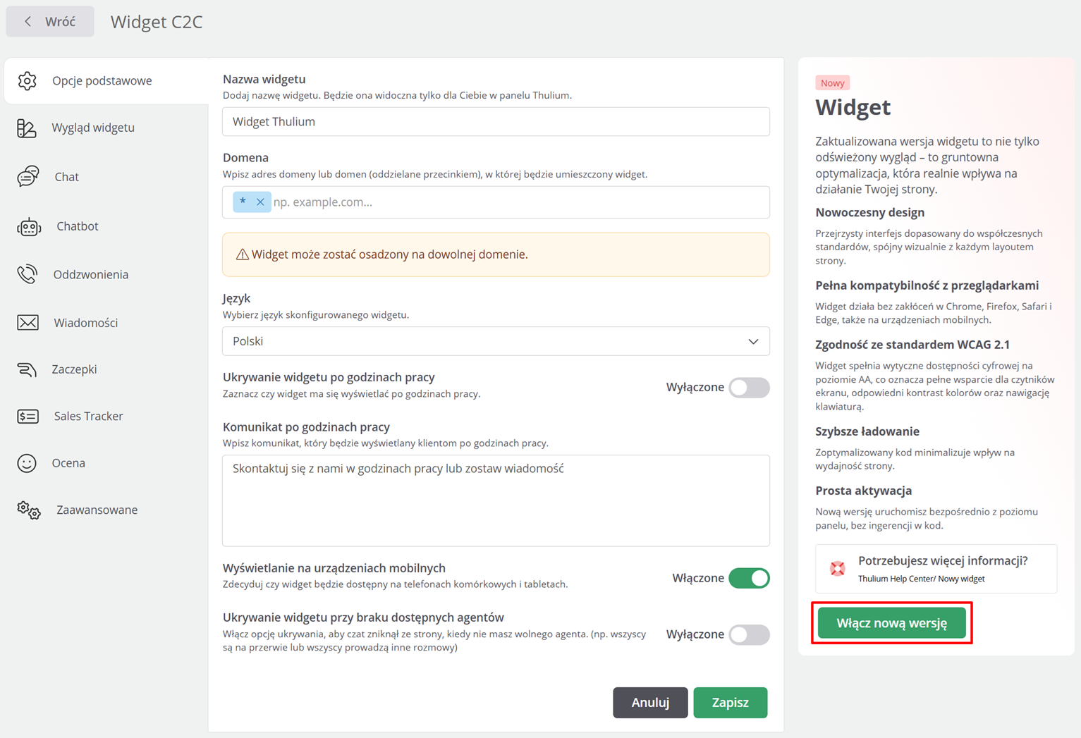Go back with the Wróć button

(50, 22)
